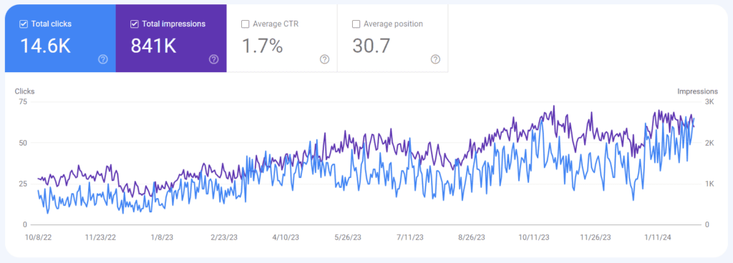
Task: Click the 11/23/22 date label
Action: click(x=100, y=237)
